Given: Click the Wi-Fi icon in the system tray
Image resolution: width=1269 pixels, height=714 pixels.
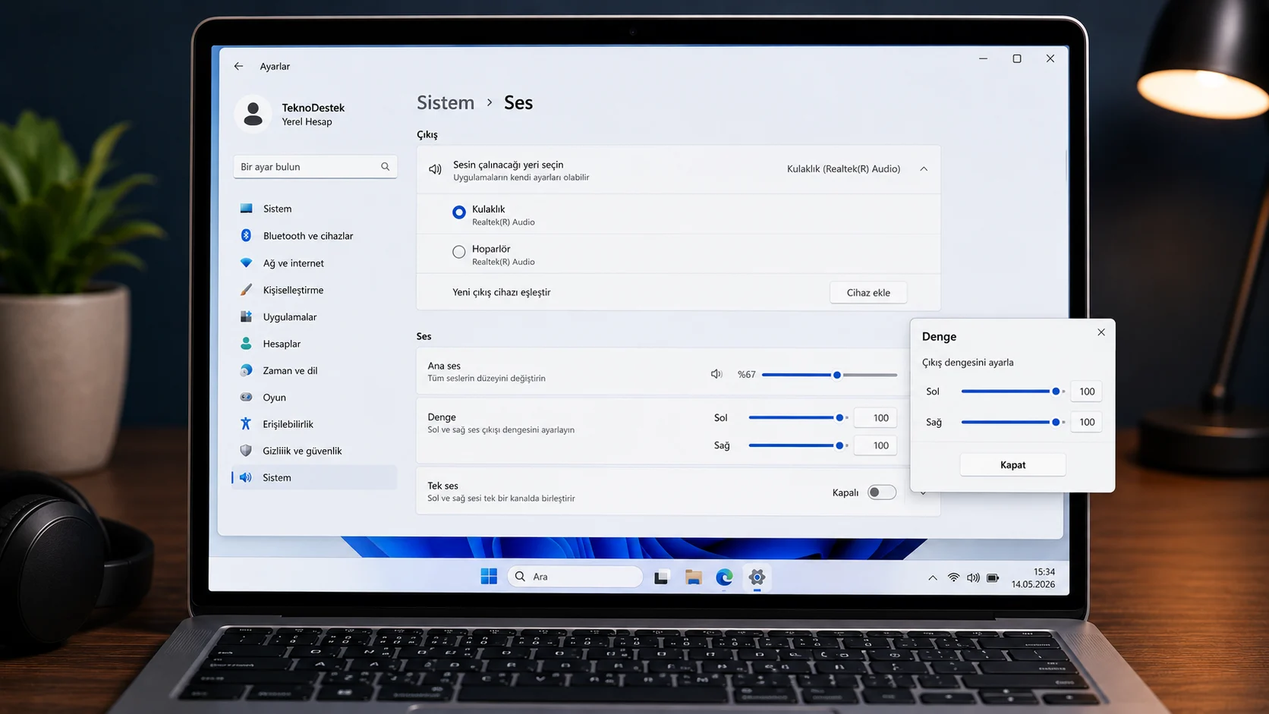Looking at the screenshot, I should point(953,577).
